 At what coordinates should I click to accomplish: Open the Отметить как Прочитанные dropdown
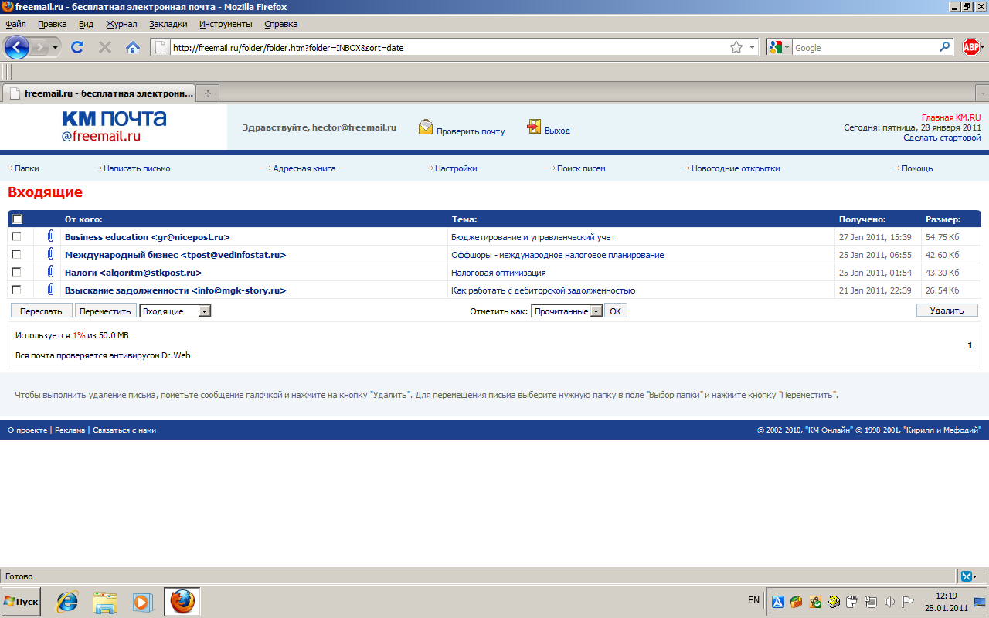[566, 311]
